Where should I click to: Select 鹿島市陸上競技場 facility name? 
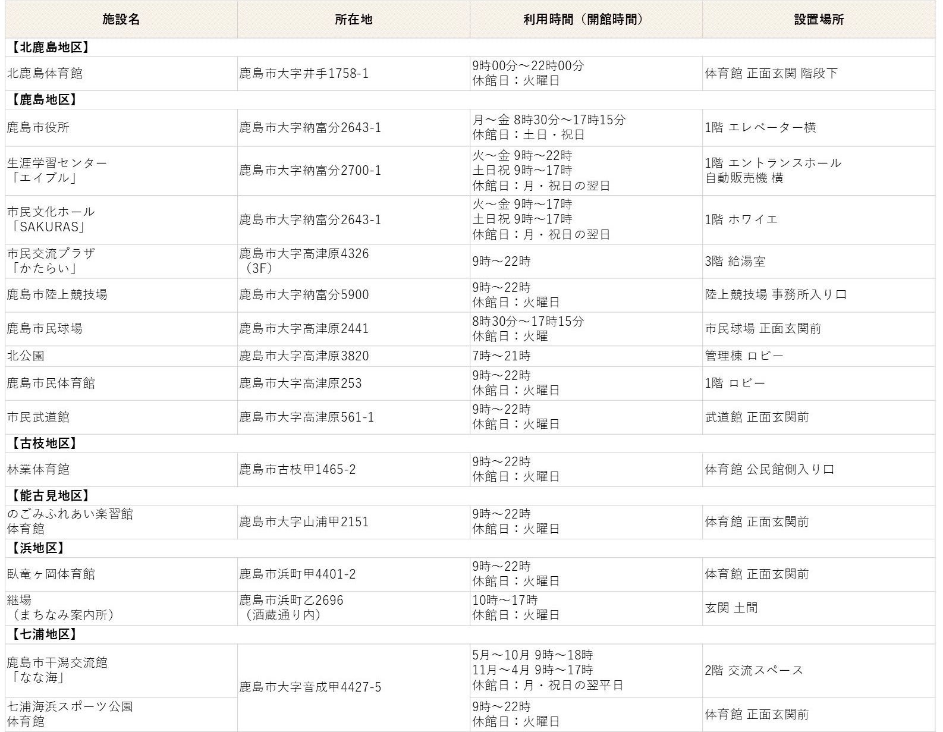(x=57, y=294)
